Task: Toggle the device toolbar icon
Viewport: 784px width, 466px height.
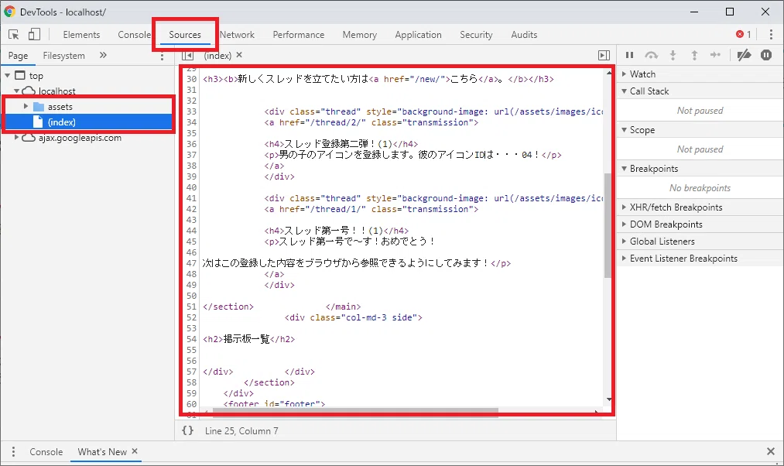Action: pos(34,35)
